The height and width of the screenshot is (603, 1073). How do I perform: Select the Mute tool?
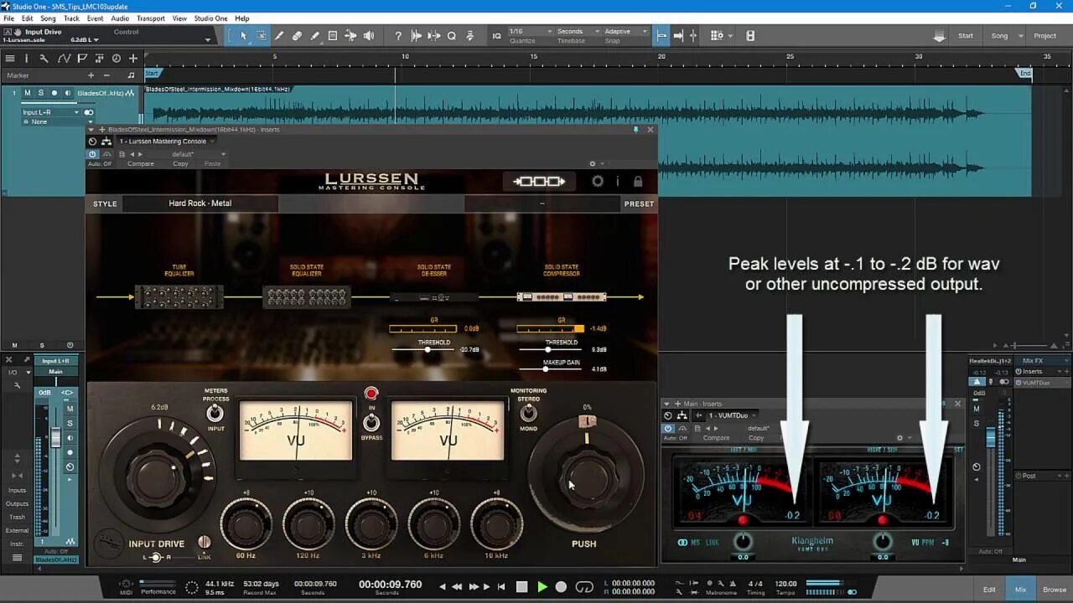[x=332, y=36]
